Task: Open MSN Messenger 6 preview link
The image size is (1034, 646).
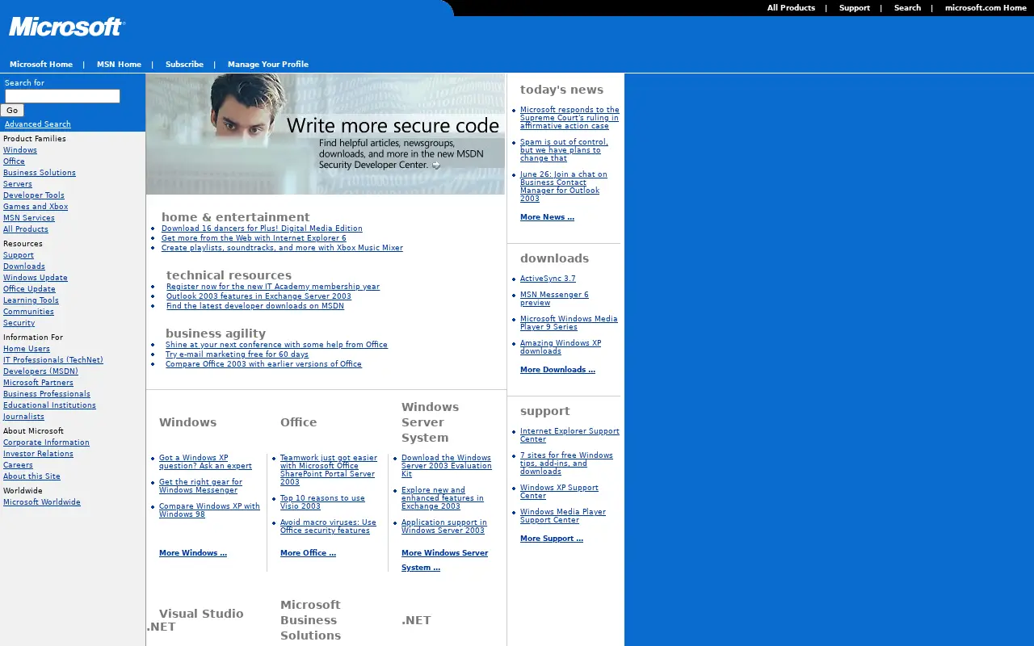Action: [554, 299]
